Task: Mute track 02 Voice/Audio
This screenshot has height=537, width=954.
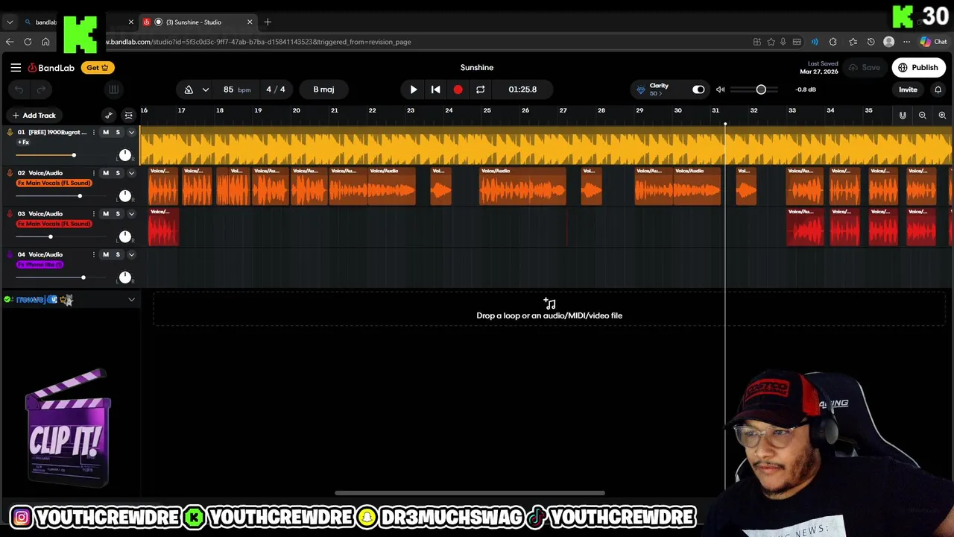Action: pos(105,173)
